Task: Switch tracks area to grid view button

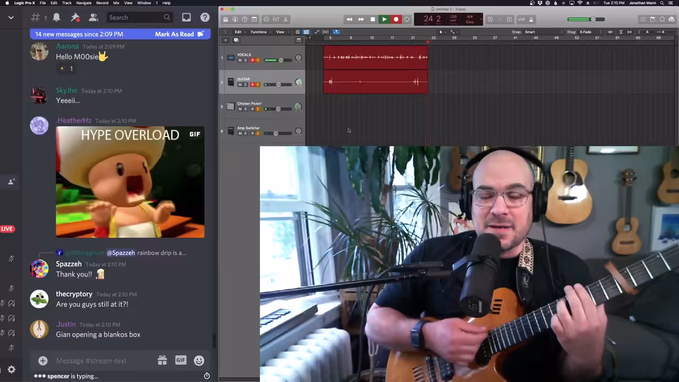Action: click(x=298, y=32)
